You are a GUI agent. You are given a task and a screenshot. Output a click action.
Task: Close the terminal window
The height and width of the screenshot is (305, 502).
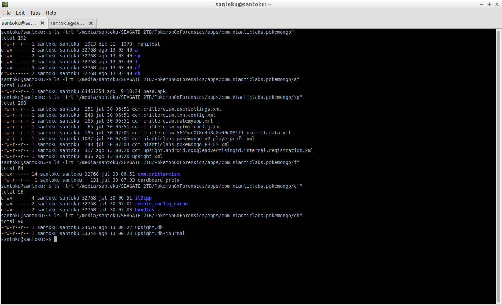(x=497, y=4)
